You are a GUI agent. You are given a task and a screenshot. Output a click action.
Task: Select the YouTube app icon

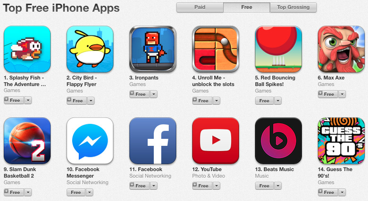(x=216, y=141)
